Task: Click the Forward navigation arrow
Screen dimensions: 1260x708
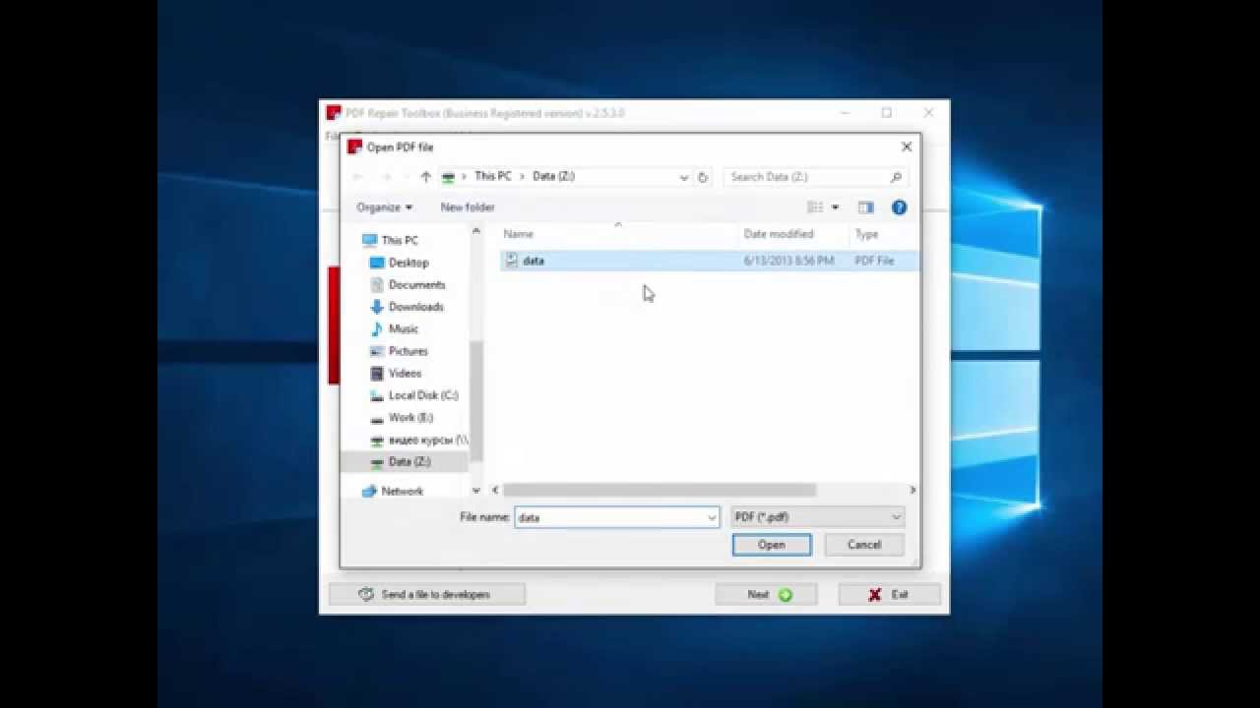Action: pos(387,177)
